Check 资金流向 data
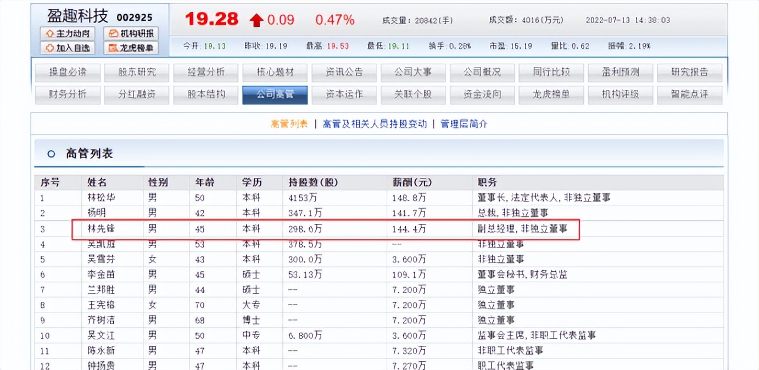759x370 pixels. [x=482, y=94]
